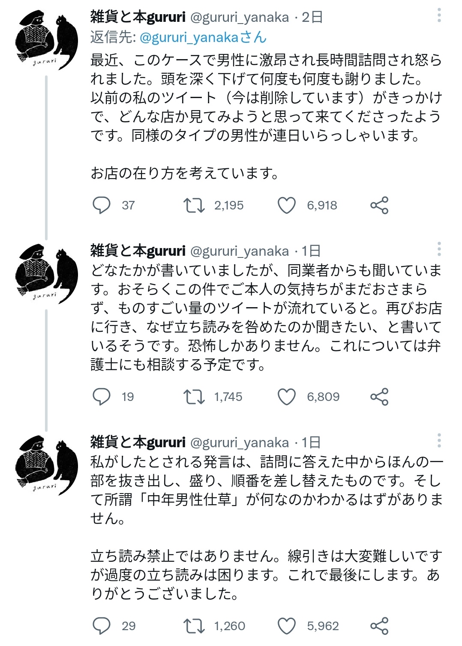462x646 pixels.
Task: View the gururi avatar on the third tweet
Action: click(x=46, y=466)
